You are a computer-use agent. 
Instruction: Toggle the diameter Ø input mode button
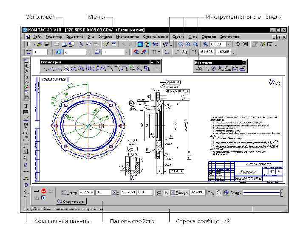(x=159, y=193)
